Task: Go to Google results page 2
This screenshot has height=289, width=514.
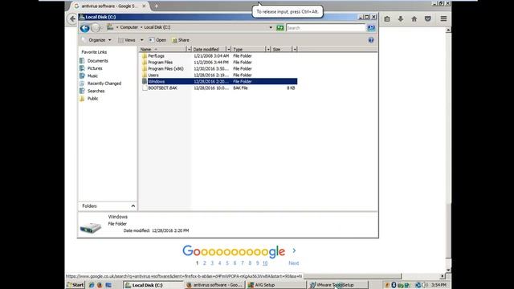Action: pos(204,263)
